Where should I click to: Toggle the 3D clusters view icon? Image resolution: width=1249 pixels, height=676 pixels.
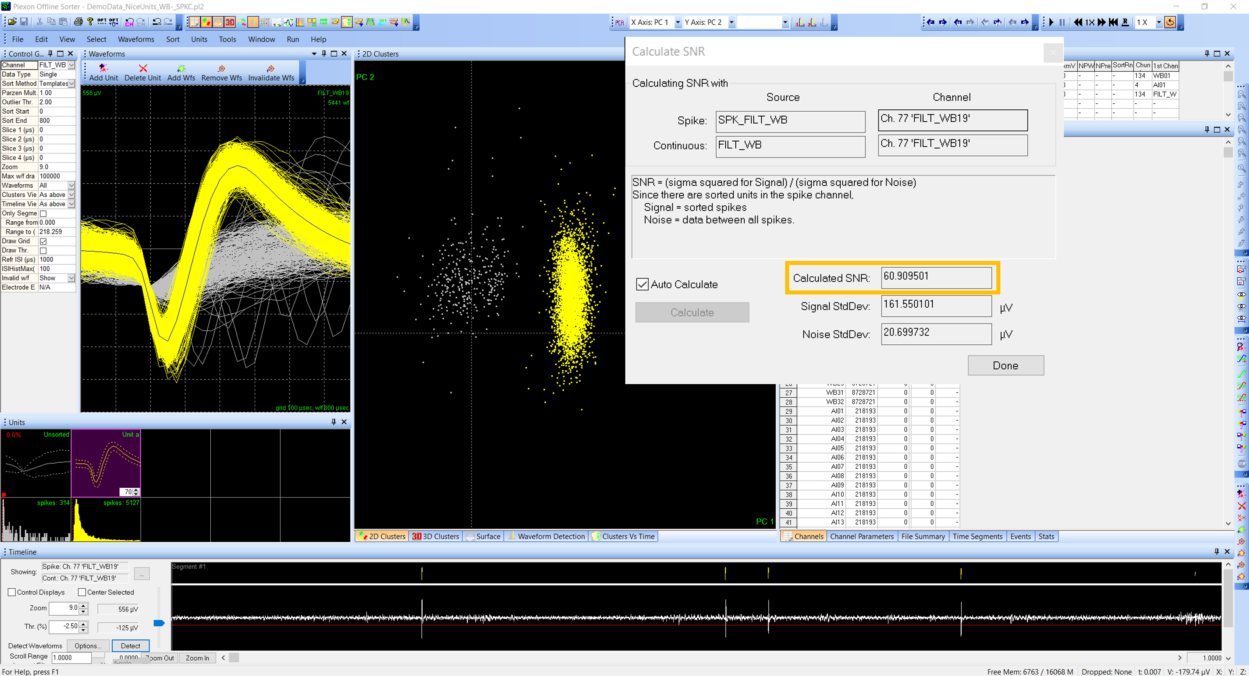[230, 22]
